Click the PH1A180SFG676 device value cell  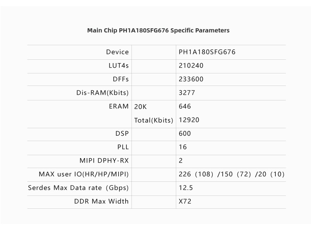[x=207, y=52]
